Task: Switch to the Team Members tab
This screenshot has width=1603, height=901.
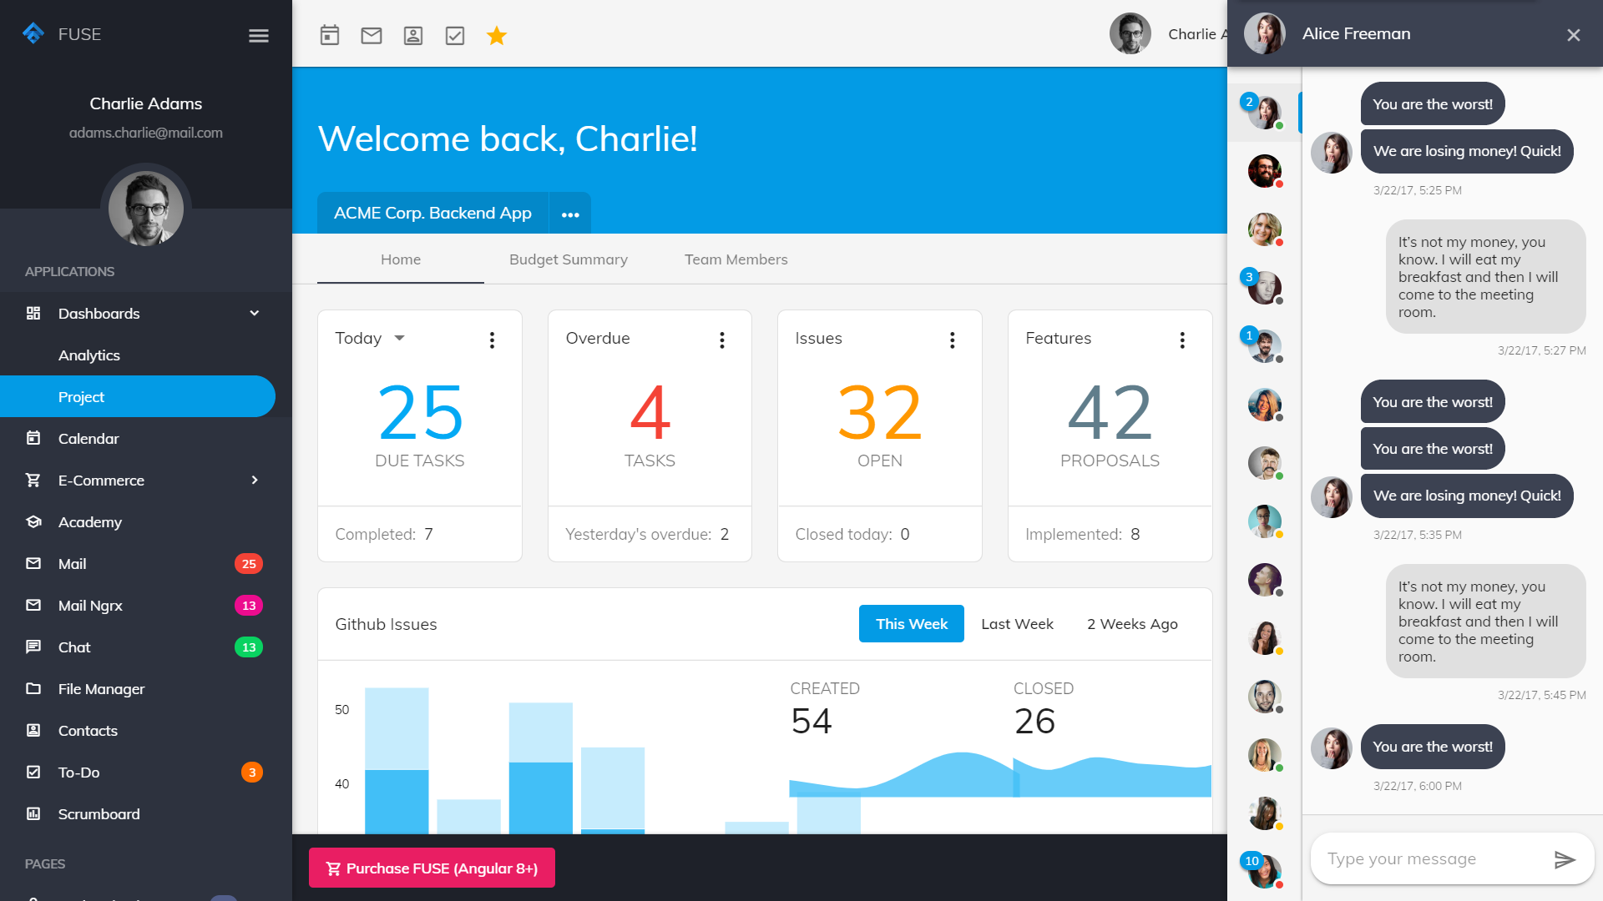Action: click(x=736, y=259)
